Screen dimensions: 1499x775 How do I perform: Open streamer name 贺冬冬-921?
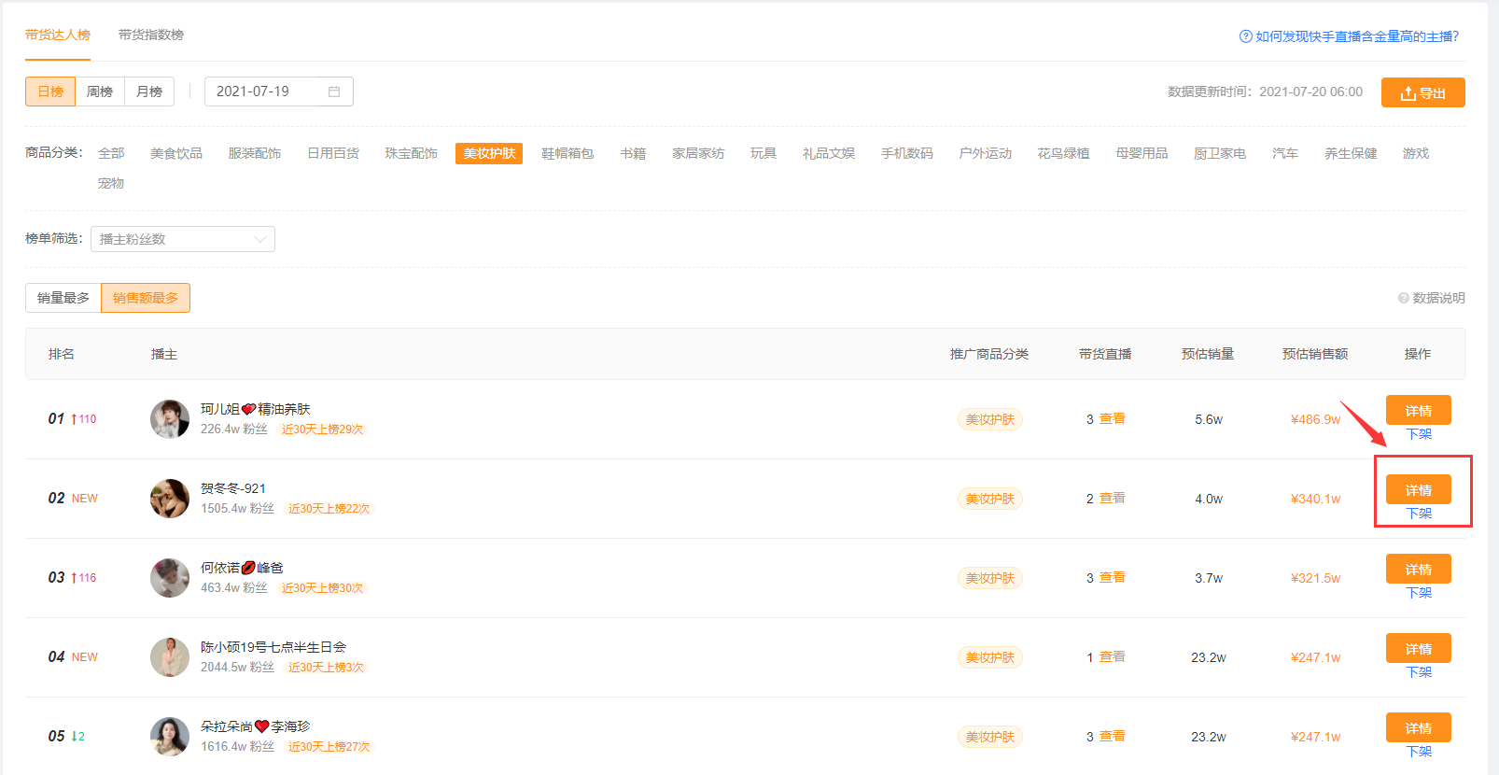coord(233,488)
